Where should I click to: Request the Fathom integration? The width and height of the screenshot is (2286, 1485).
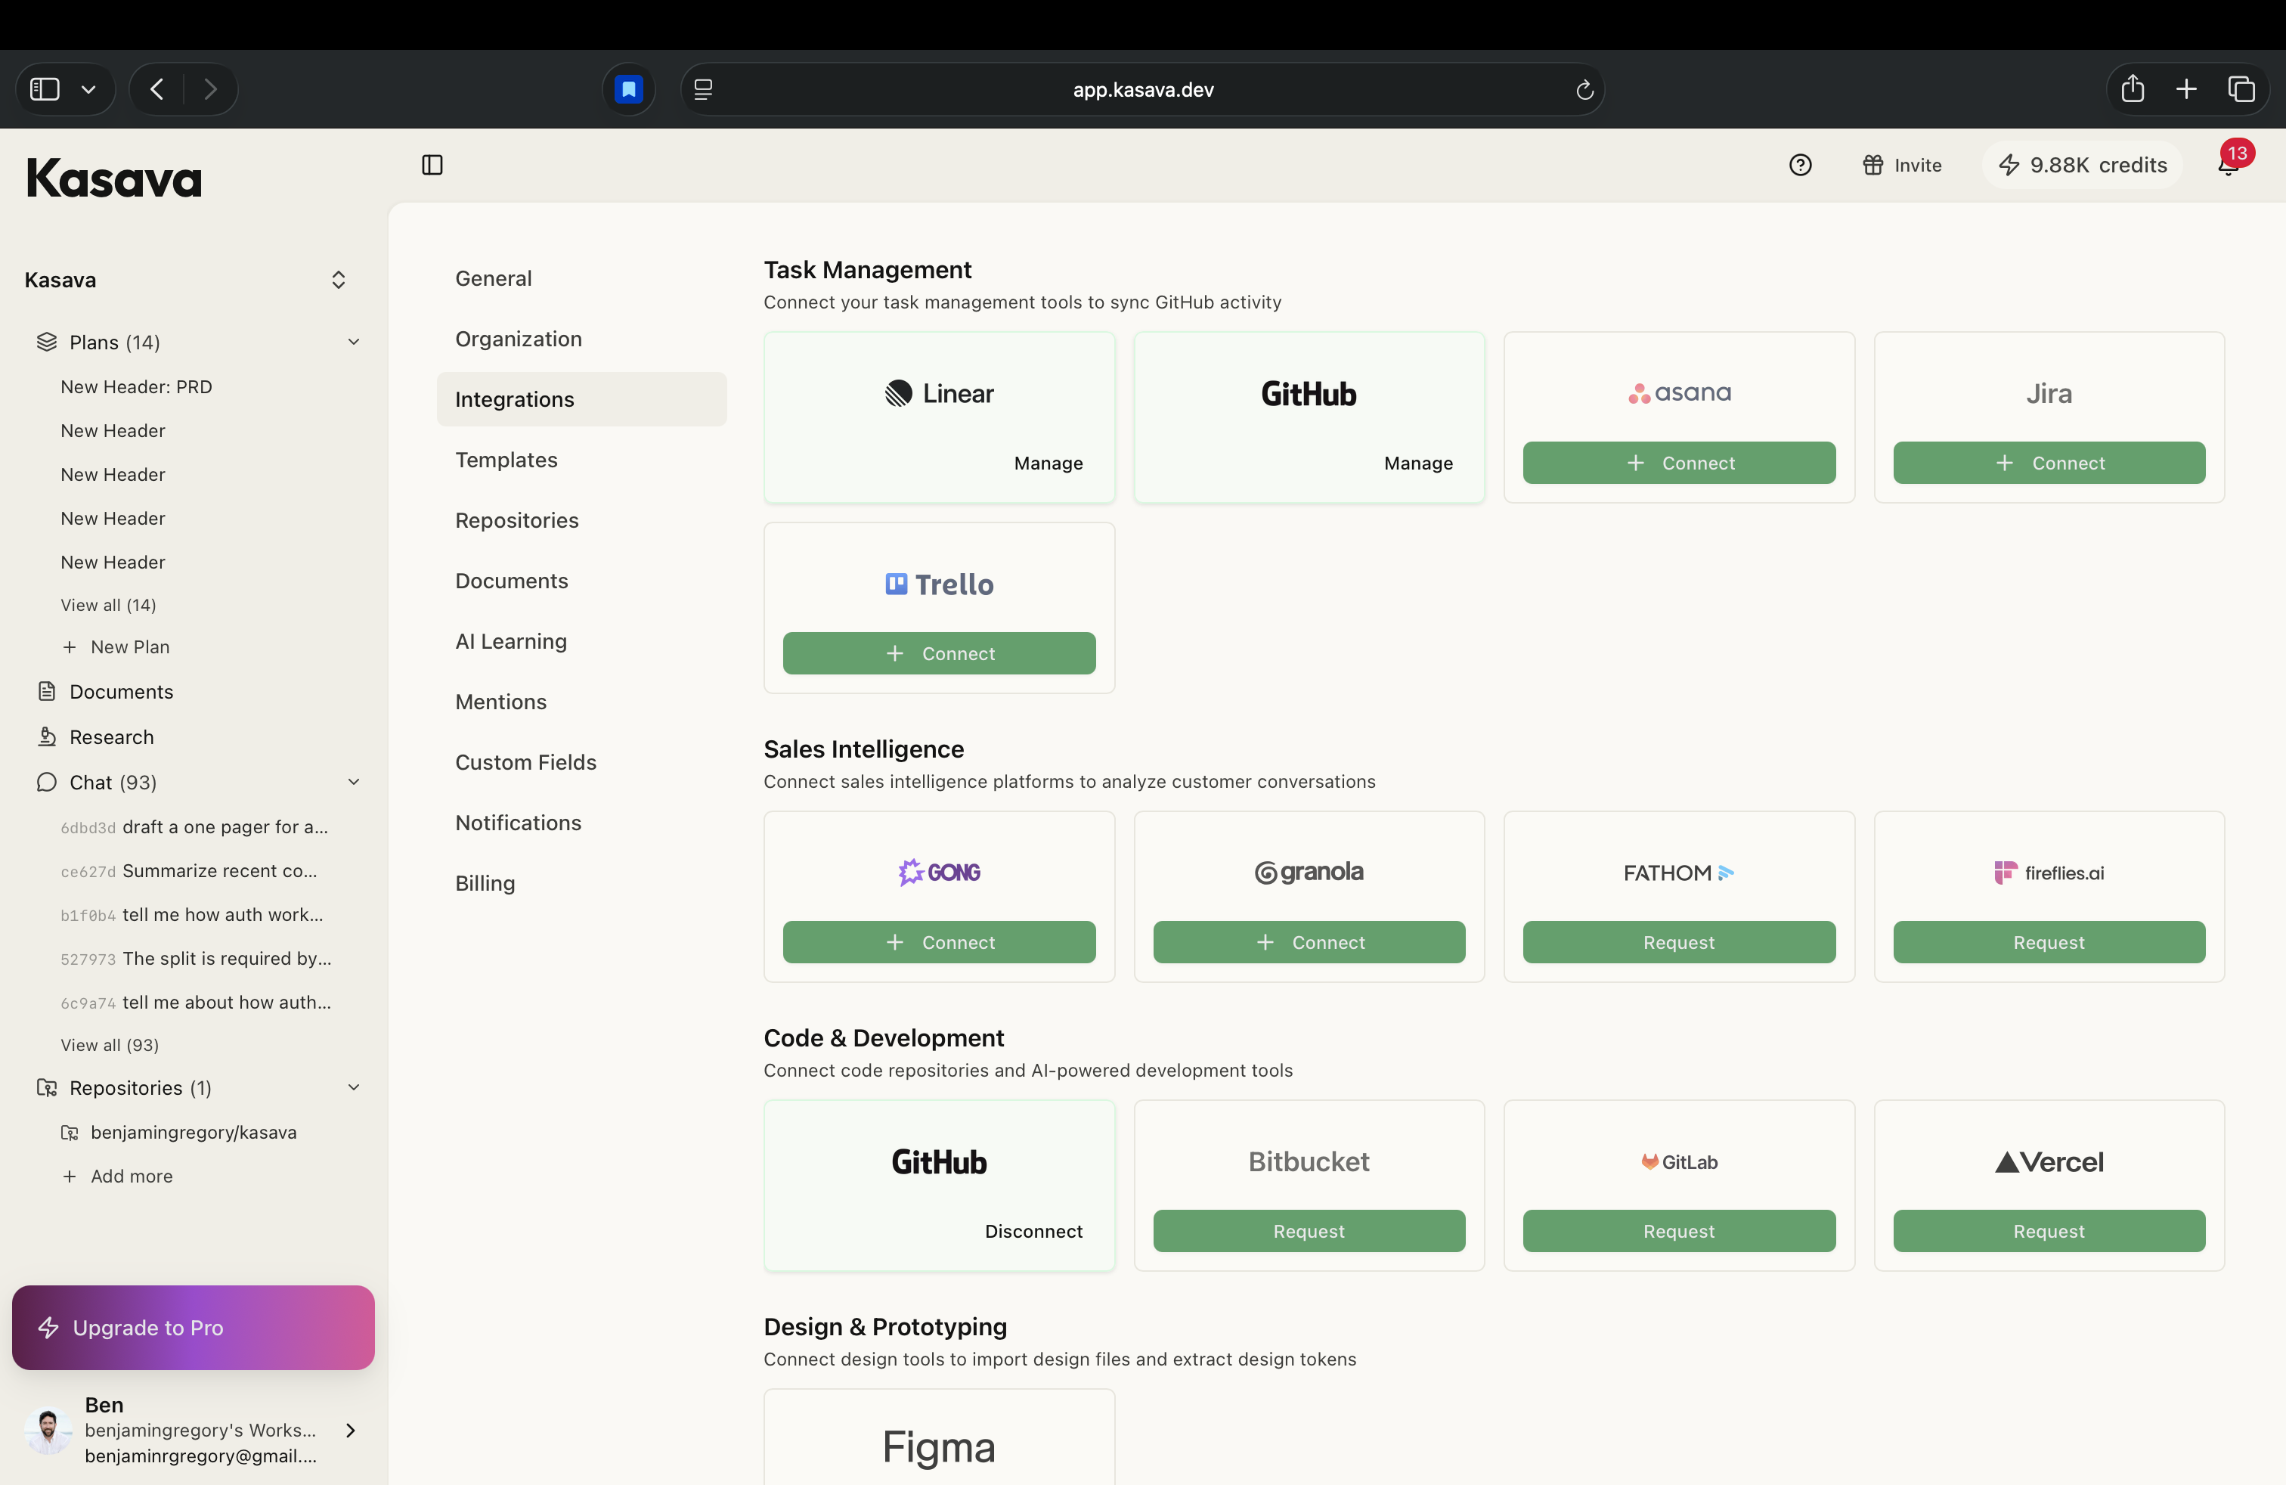pyautogui.click(x=1679, y=942)
